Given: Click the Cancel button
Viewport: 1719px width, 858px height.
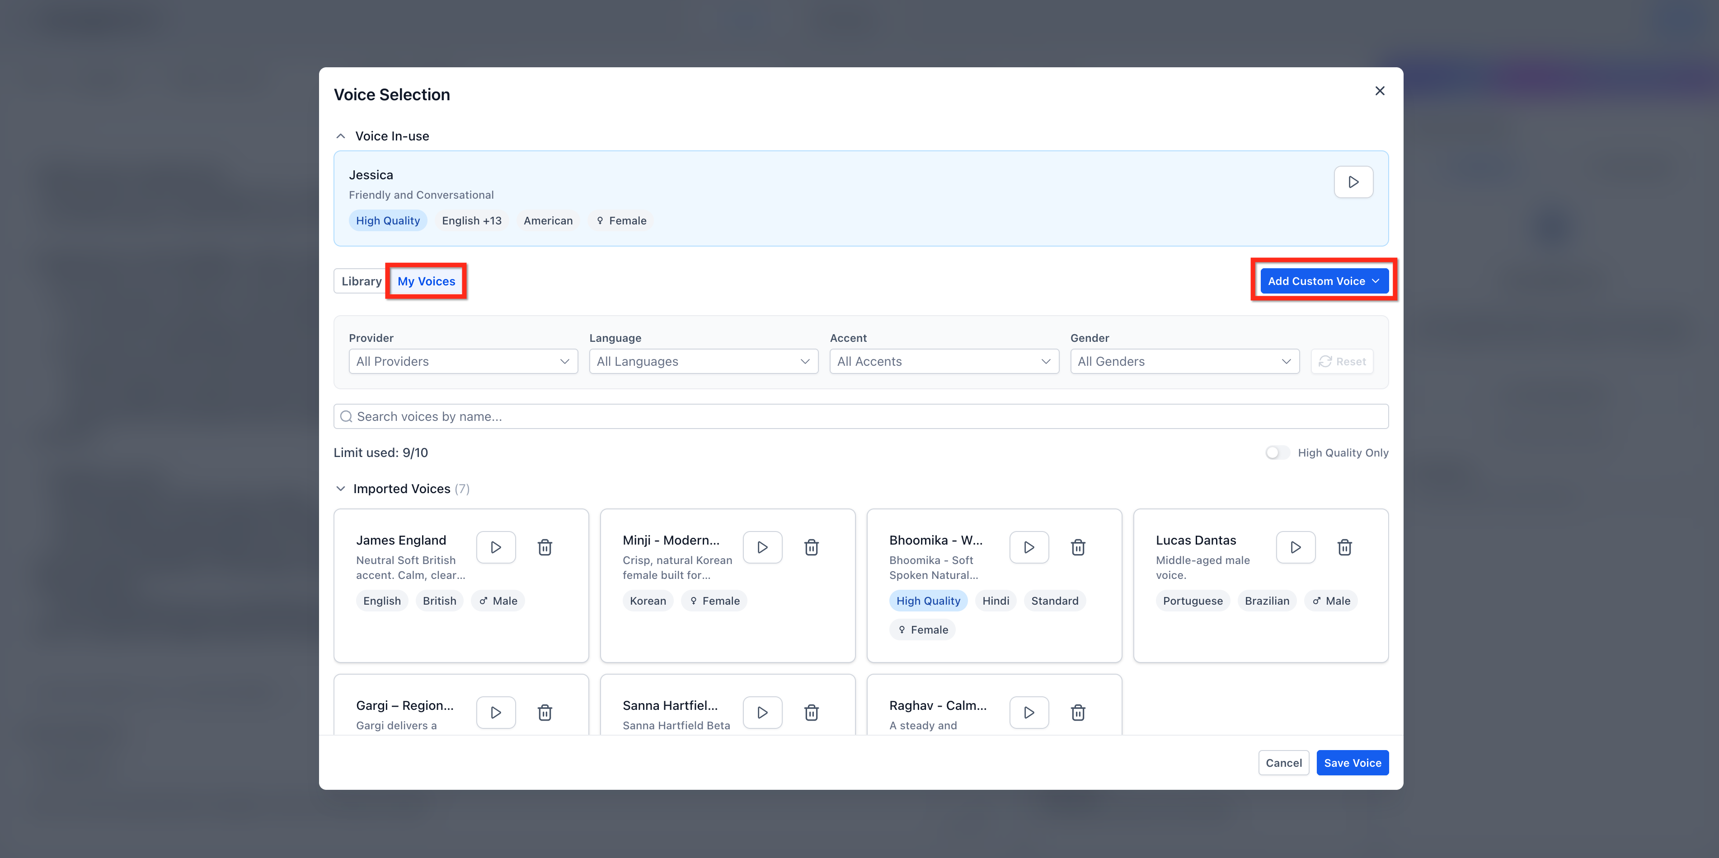Looking at the screenshot, I should [1283, 763].
